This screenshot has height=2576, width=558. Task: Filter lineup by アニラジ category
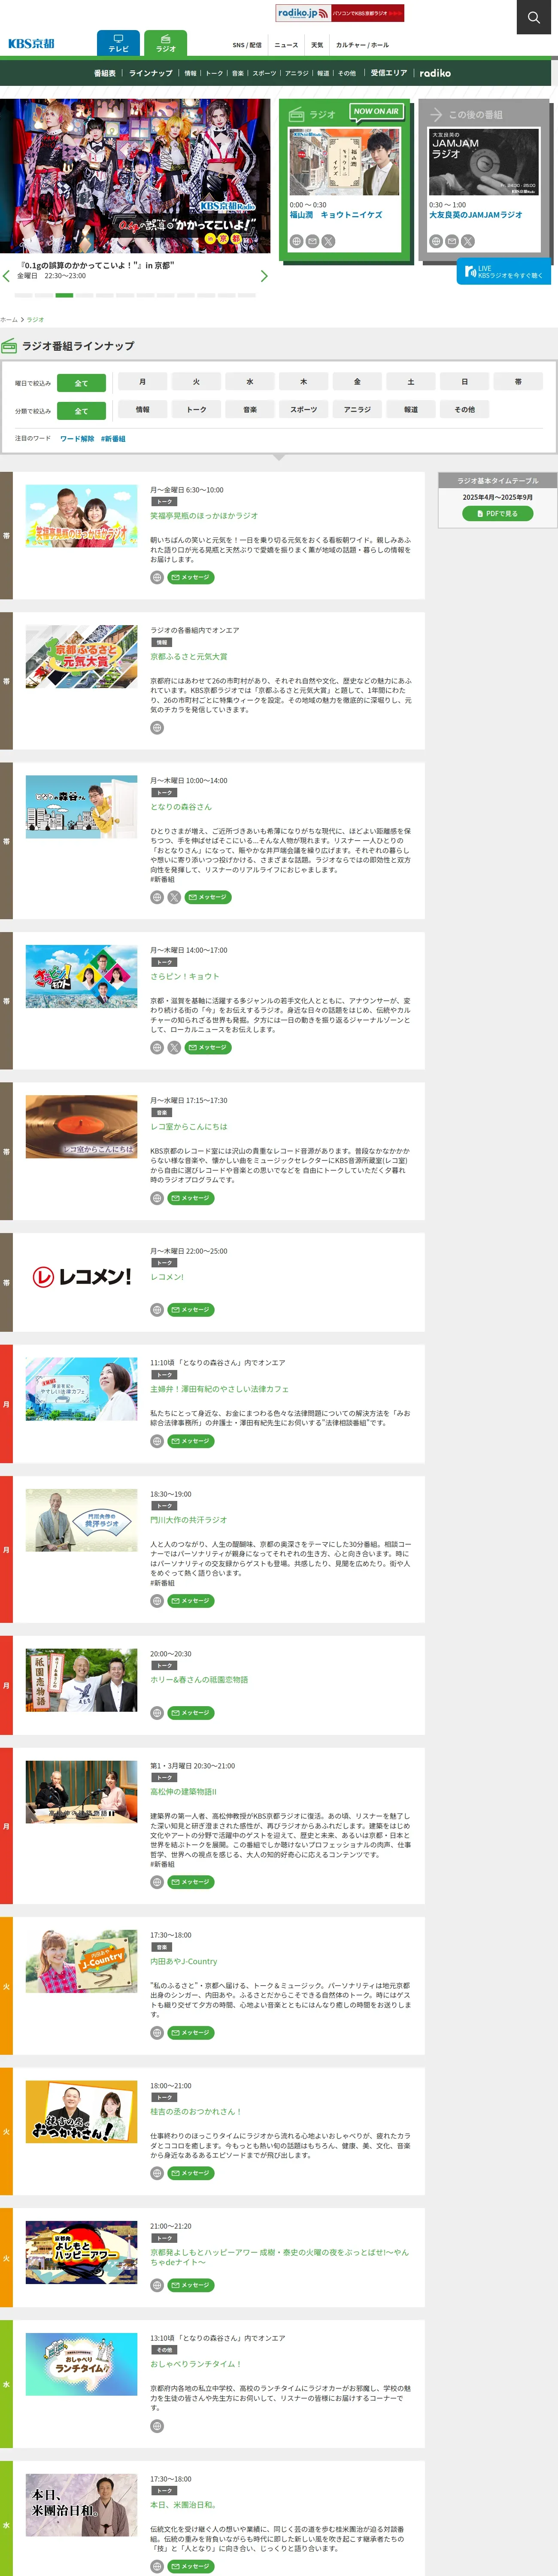357,409
